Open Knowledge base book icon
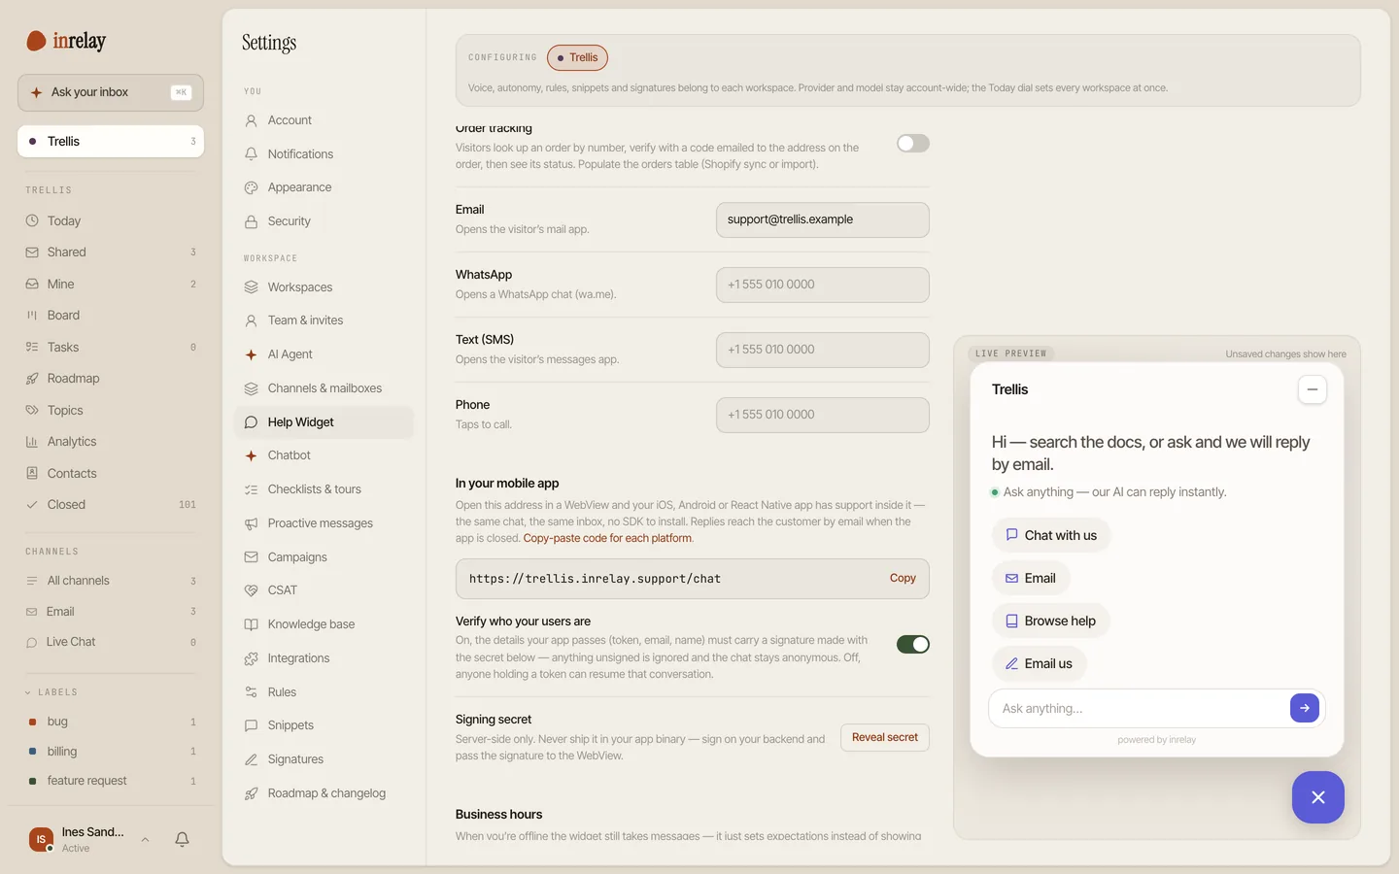The image size is (1399, 874). click(251, 624)
